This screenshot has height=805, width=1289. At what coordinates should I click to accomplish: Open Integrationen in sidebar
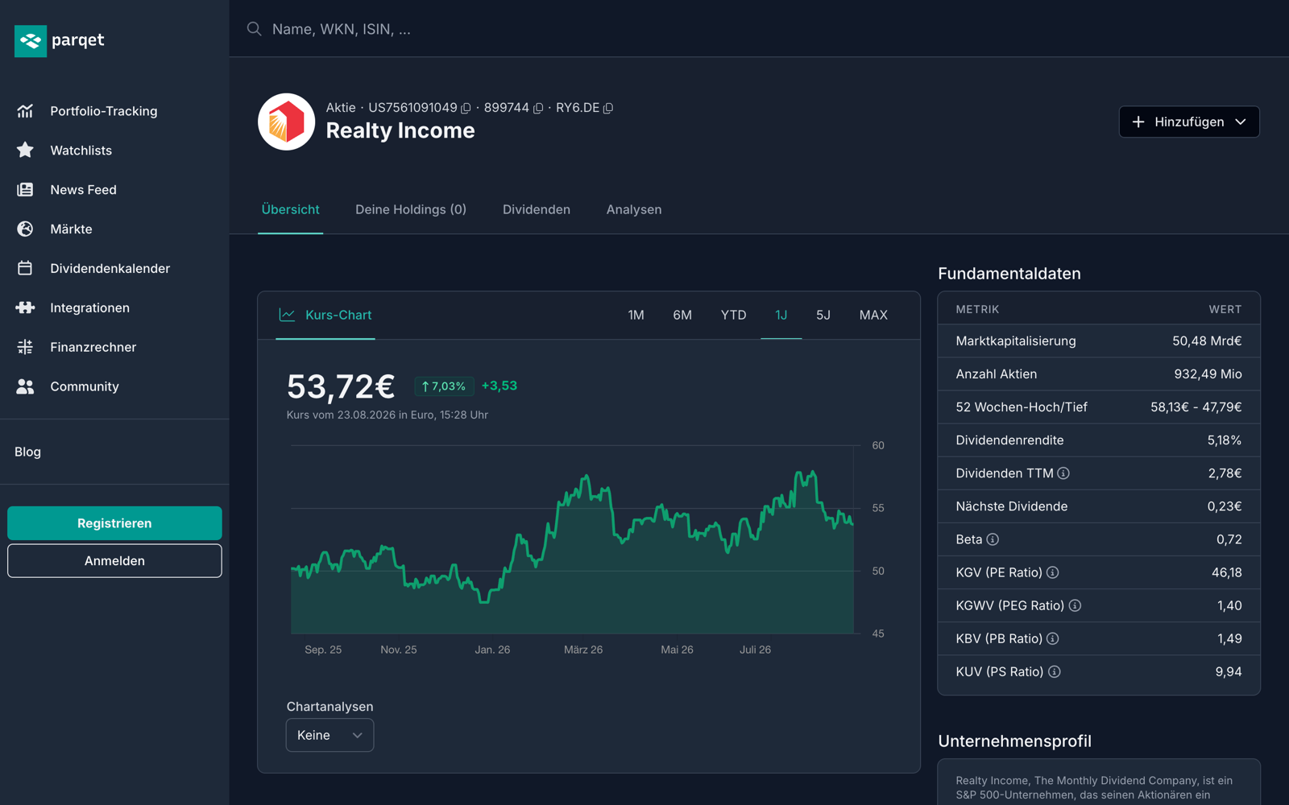[89, 308]
